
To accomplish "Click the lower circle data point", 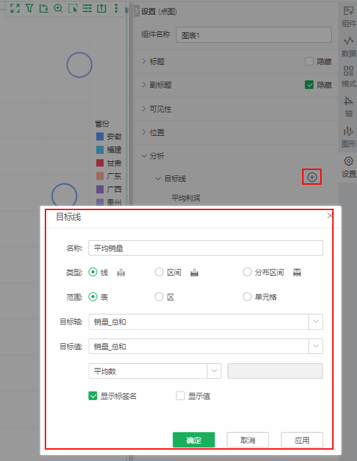I will 64,195.
